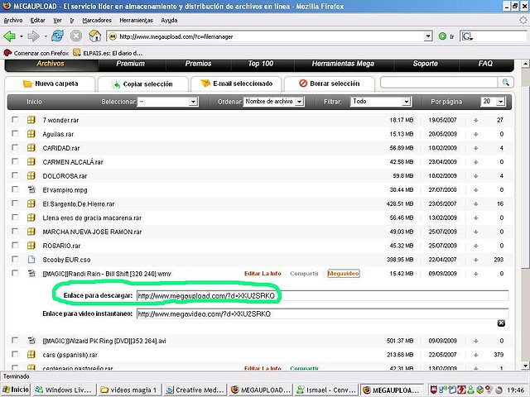Click archive icon of MARCHA NUEVA JOSE RAMON.rar
Viewport: 530px width, 397px height.
pos(31,232)
